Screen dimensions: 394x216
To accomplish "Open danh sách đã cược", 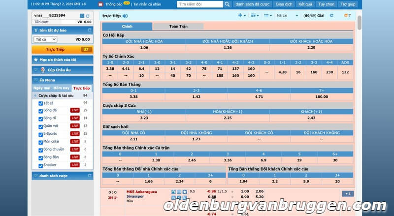I will (x=252, y=4).
